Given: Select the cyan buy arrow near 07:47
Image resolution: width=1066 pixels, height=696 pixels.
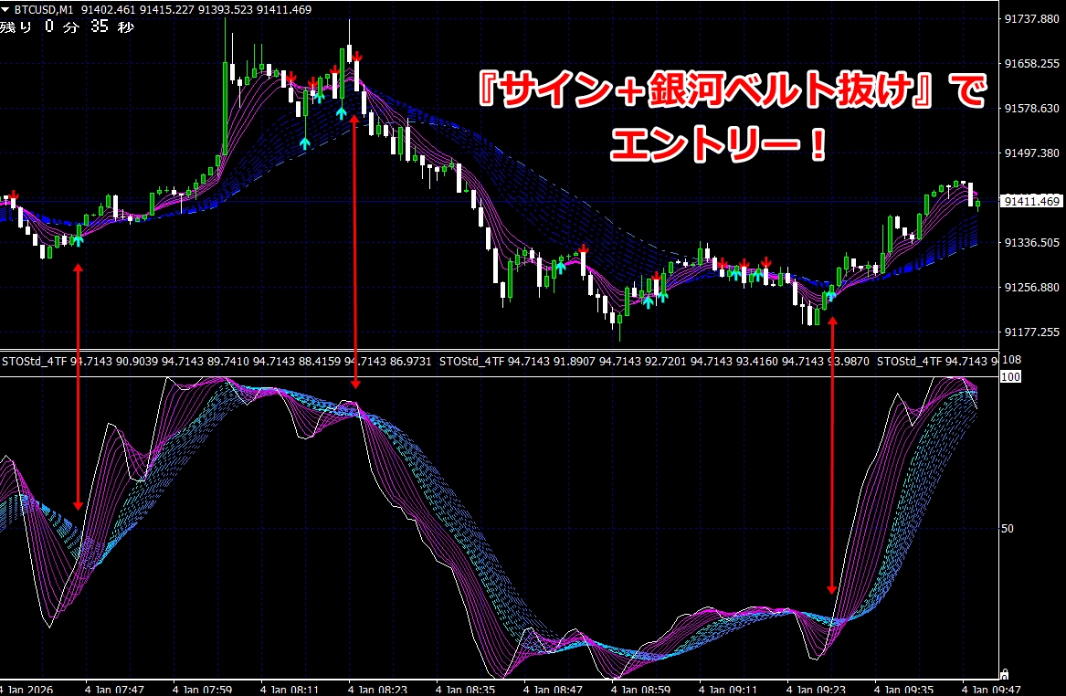Looking at the screenshot, I should click(x=78, y=239).
